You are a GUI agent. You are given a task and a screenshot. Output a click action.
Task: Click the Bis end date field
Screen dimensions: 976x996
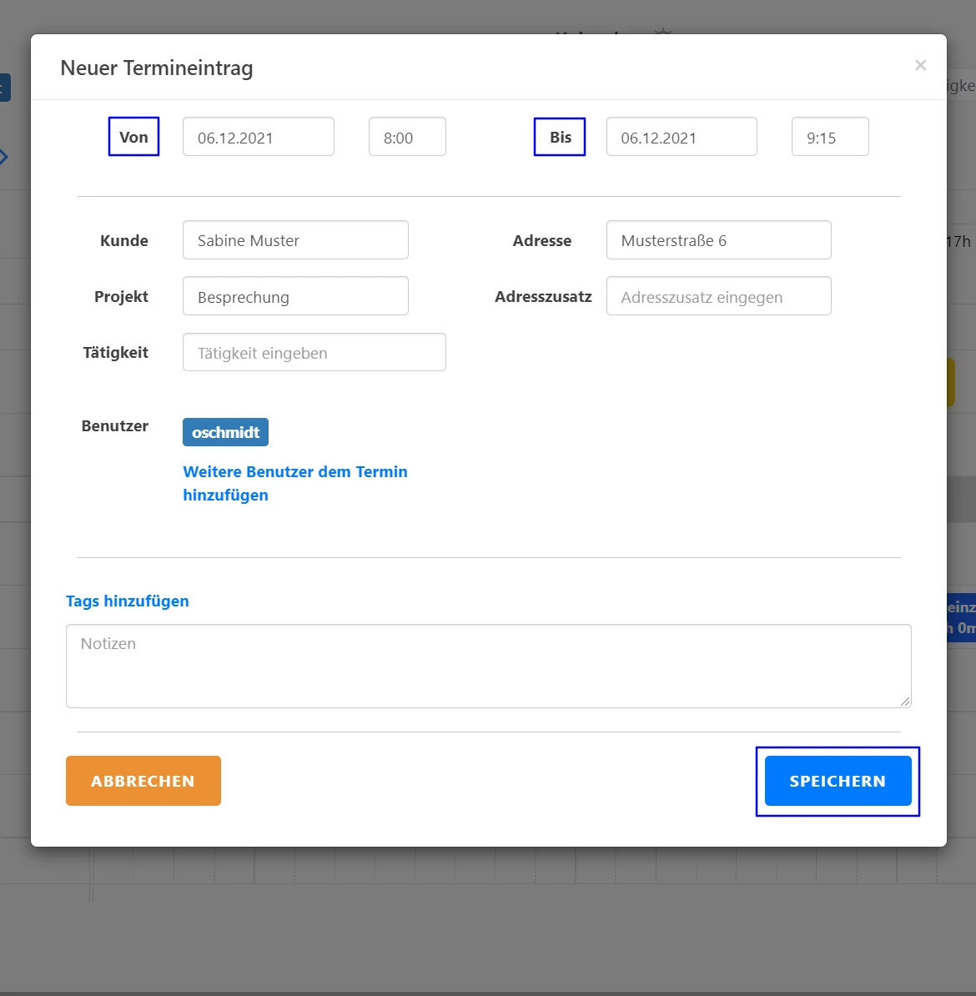click(681, 137)
